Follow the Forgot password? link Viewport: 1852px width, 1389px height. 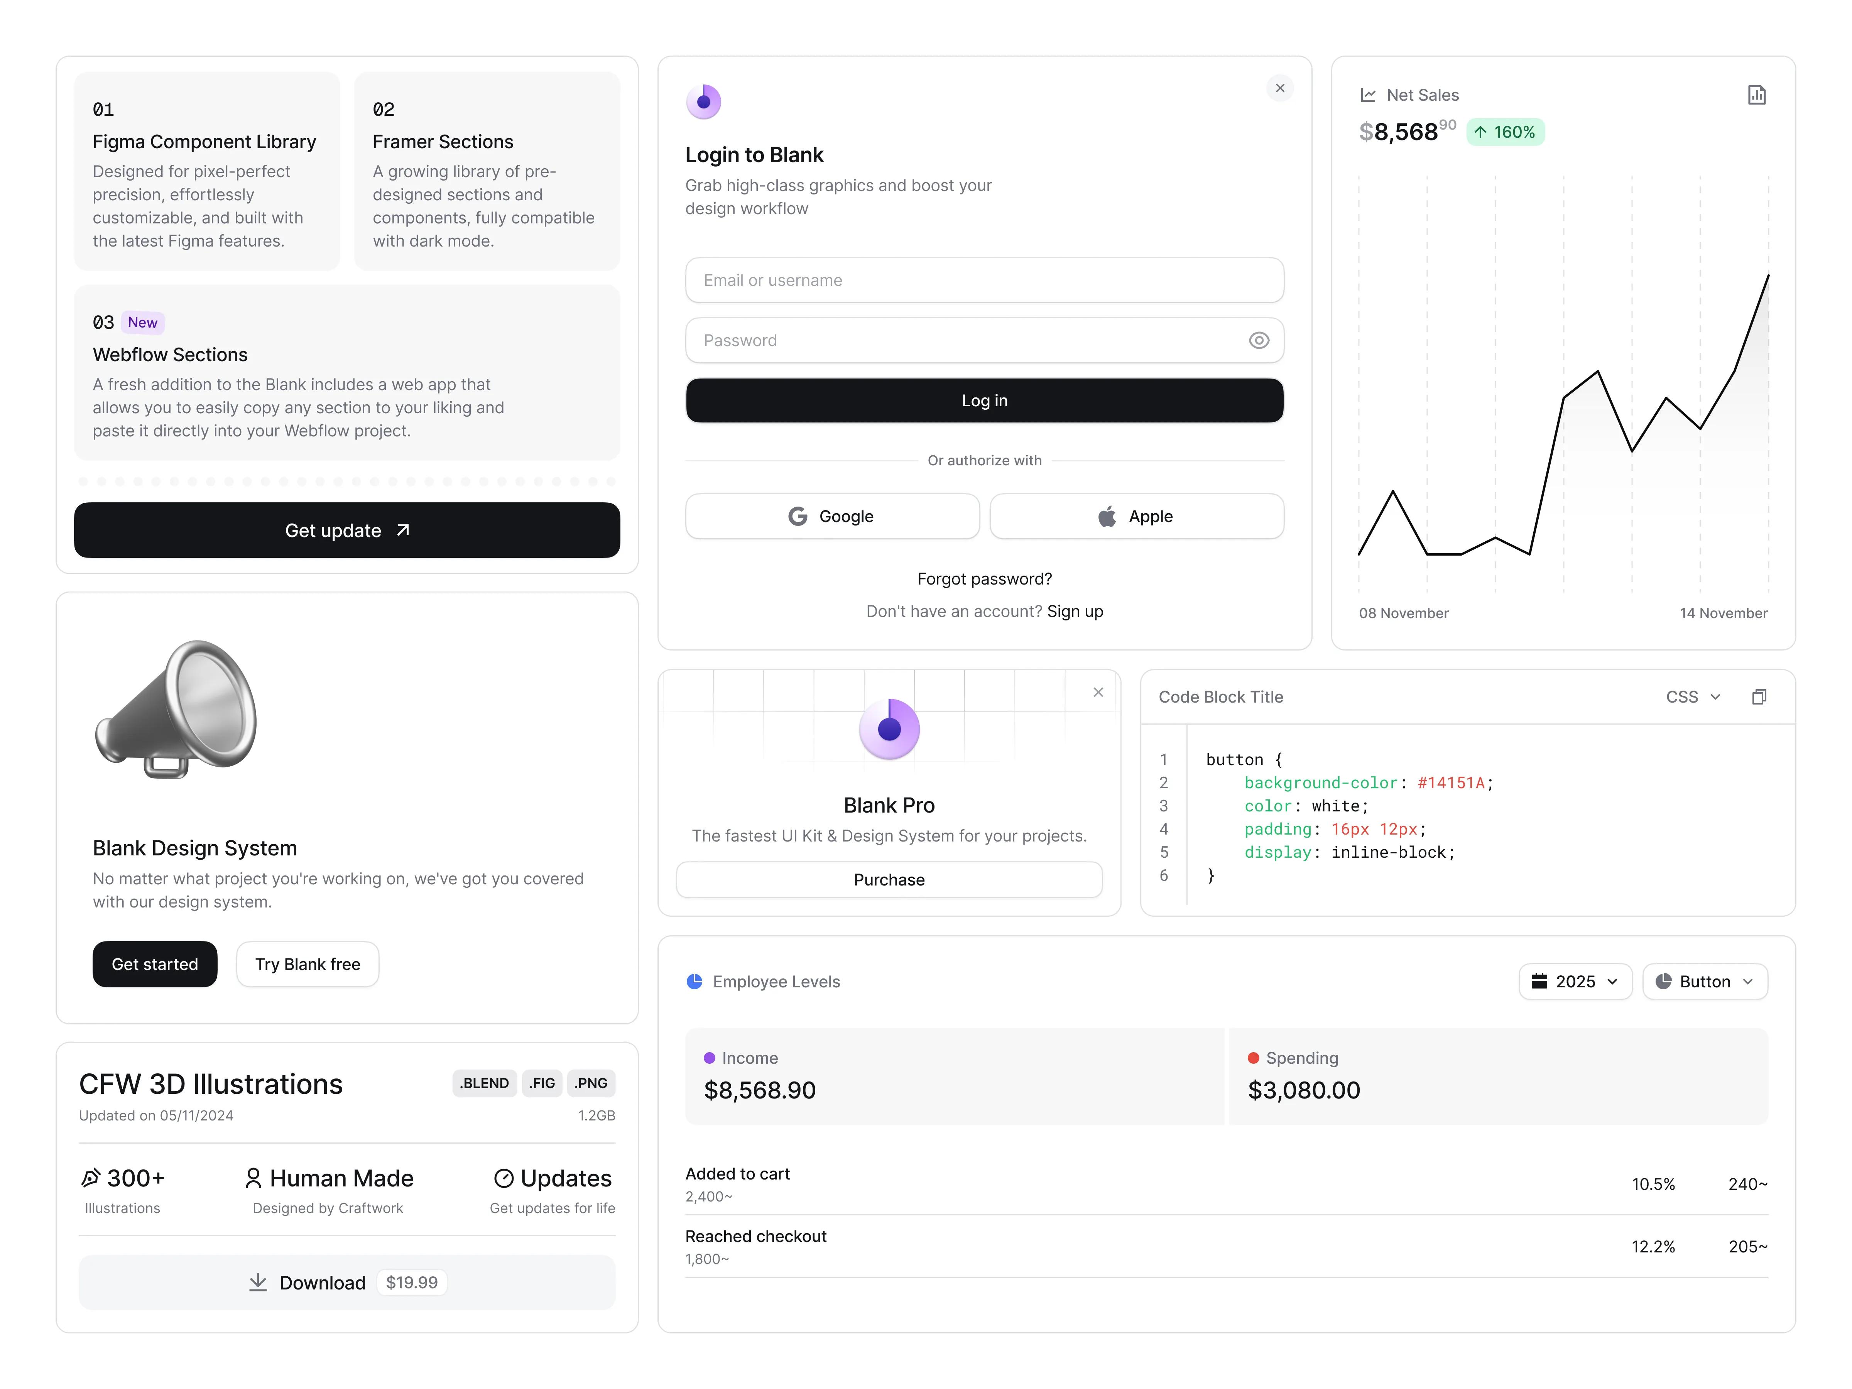[x=985, y=578]
